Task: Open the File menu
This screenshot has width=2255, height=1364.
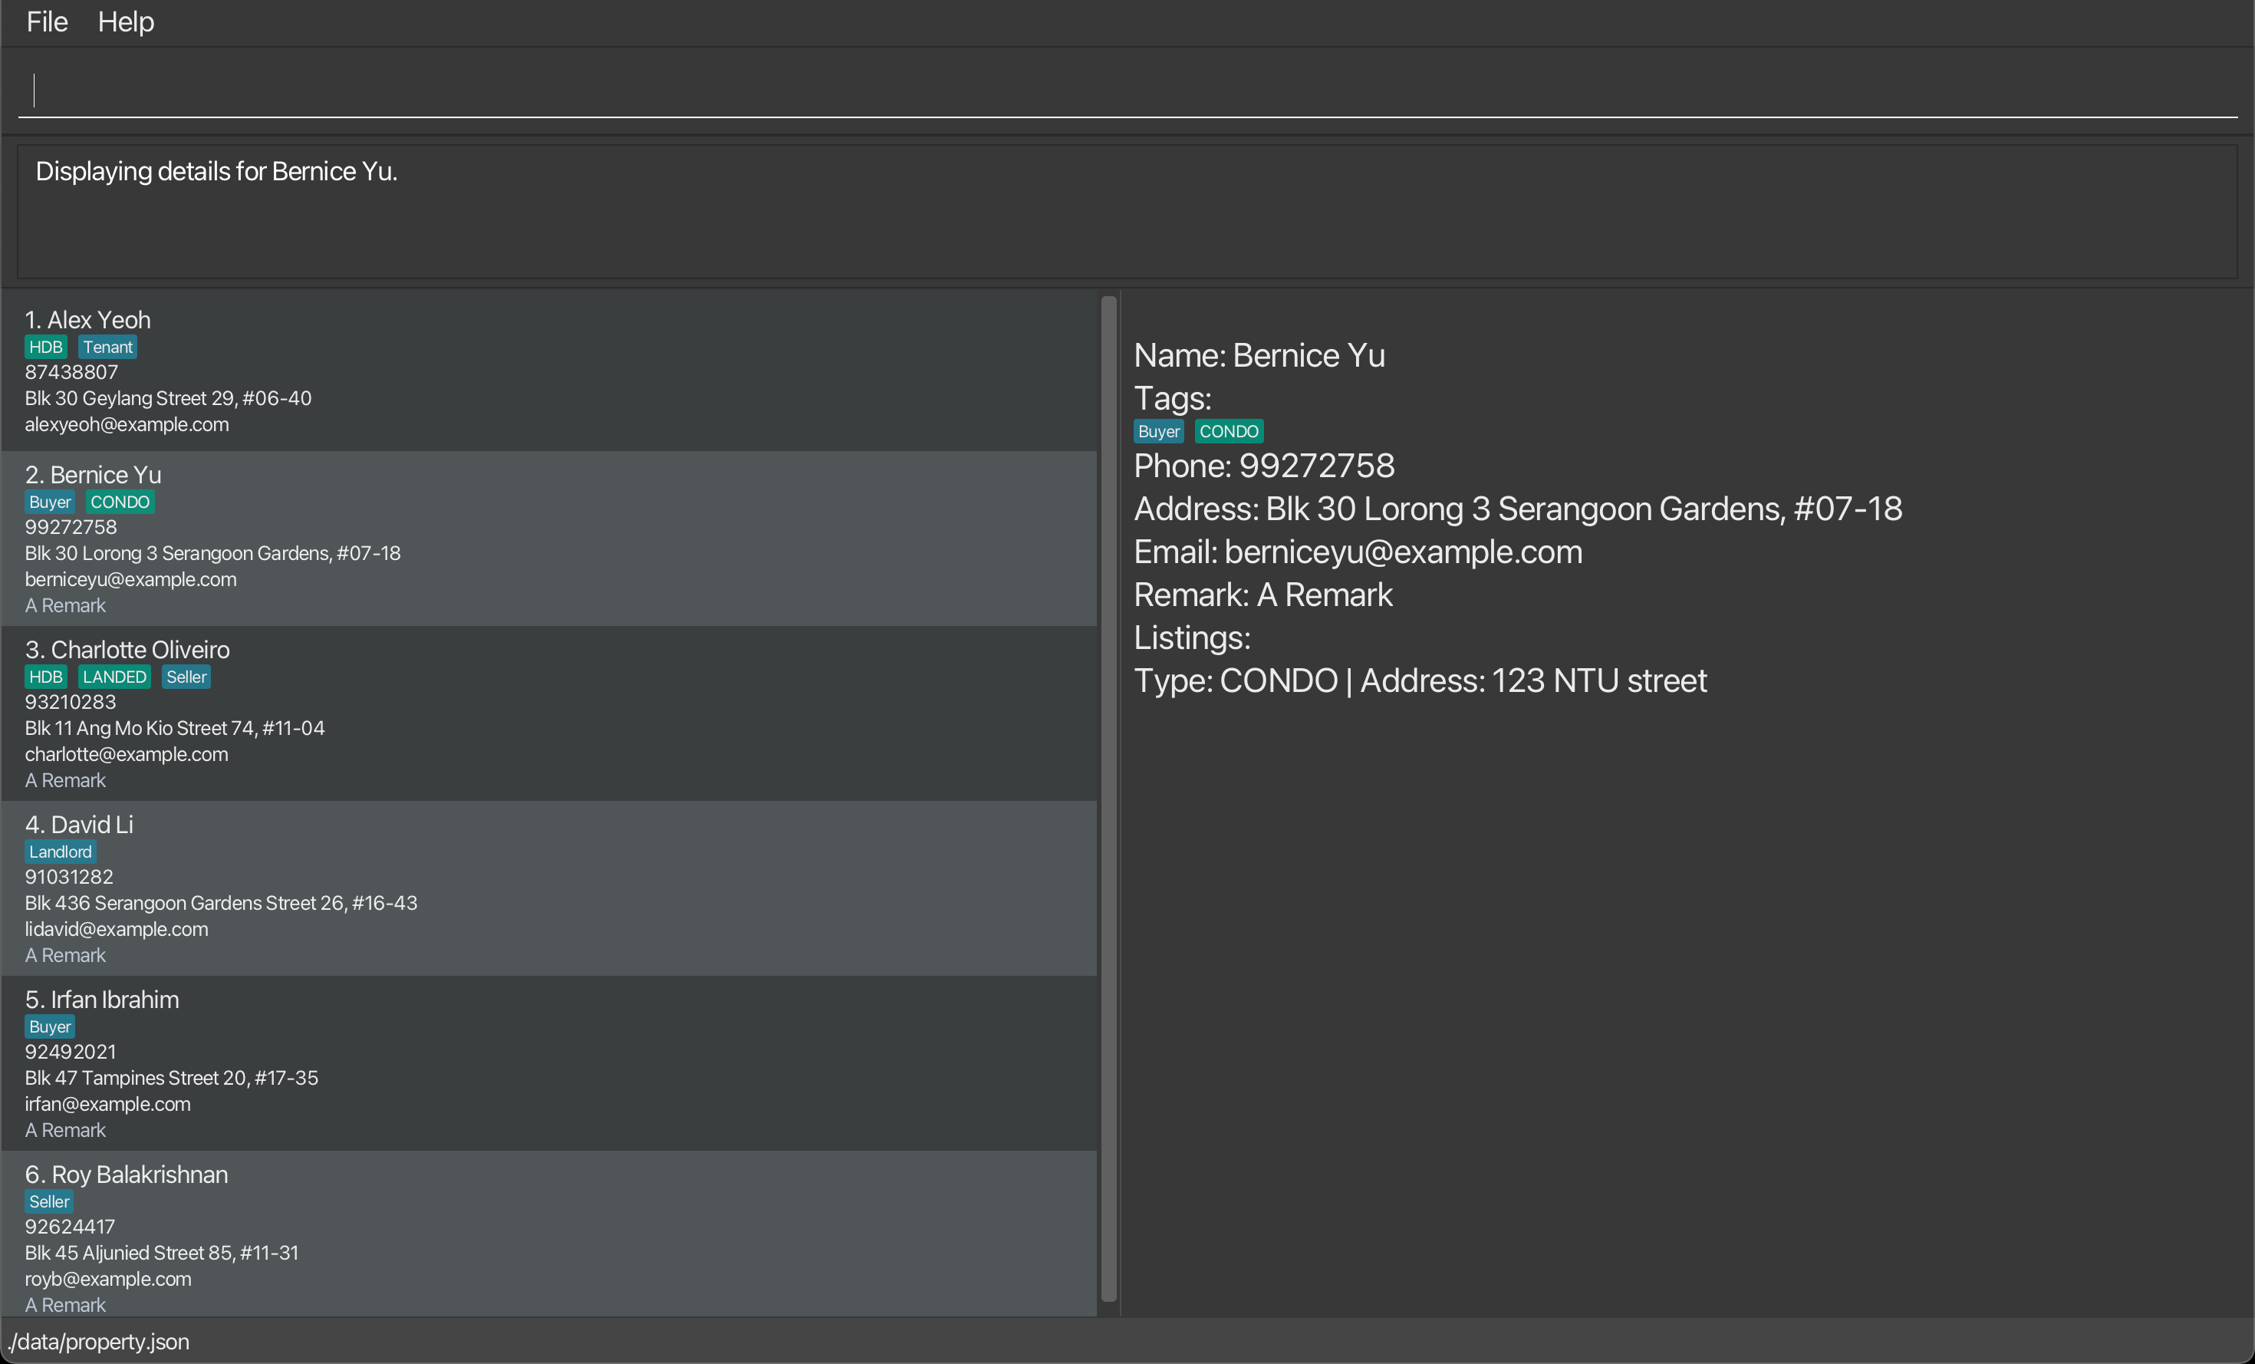Action: pos(47,22)
